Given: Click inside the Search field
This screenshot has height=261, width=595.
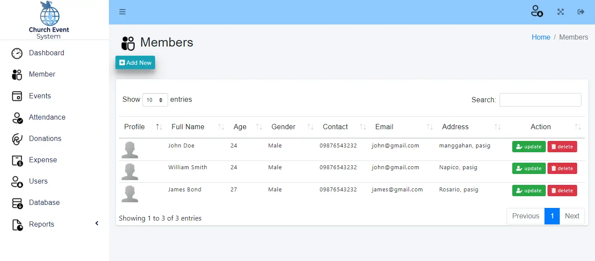Looking at the screenshot, I should tap(540, 100).
